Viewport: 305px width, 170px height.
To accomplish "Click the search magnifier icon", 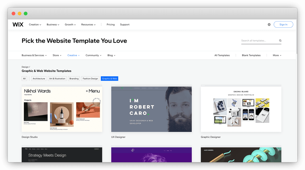I will click(x=280, y=40).
